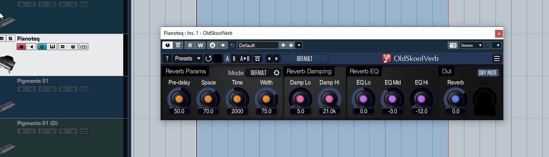Click the camera snapshot icon in plugin header
Screen dimensions: 549x157
click(453, 45)
